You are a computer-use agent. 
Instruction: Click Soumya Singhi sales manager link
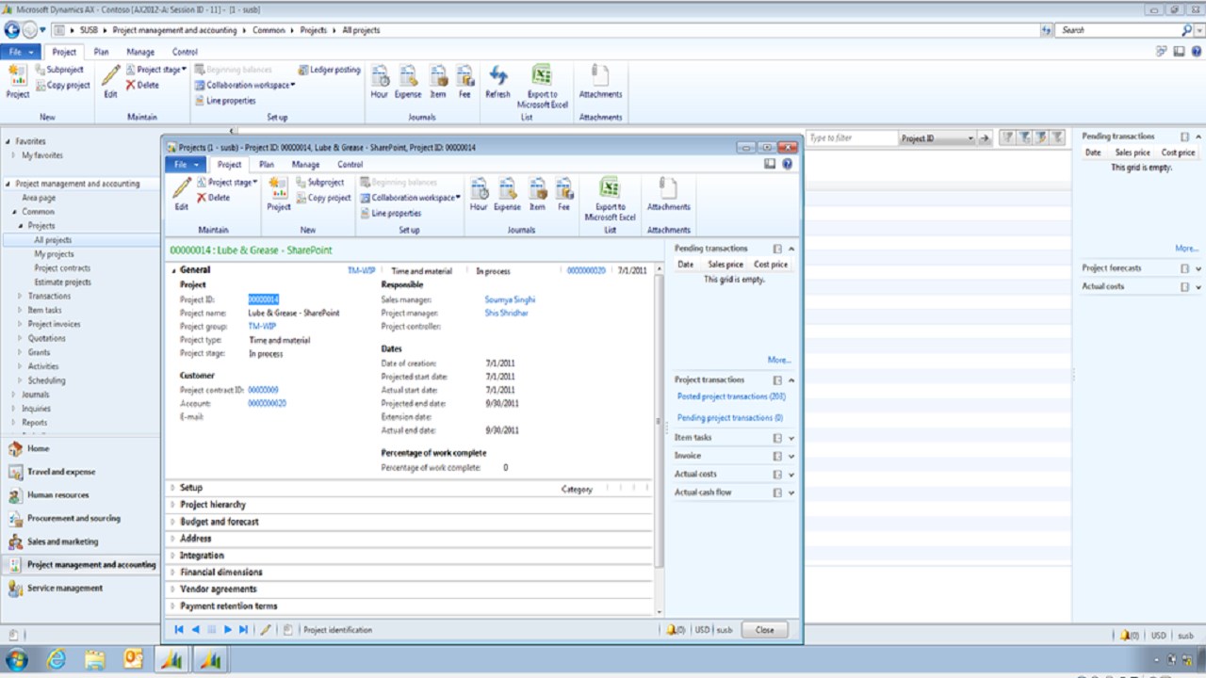point(510,299)
